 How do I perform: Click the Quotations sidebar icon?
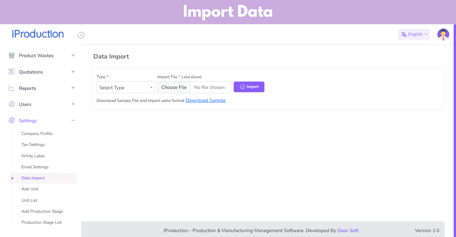pyautogui.click(x=12, y=72)
